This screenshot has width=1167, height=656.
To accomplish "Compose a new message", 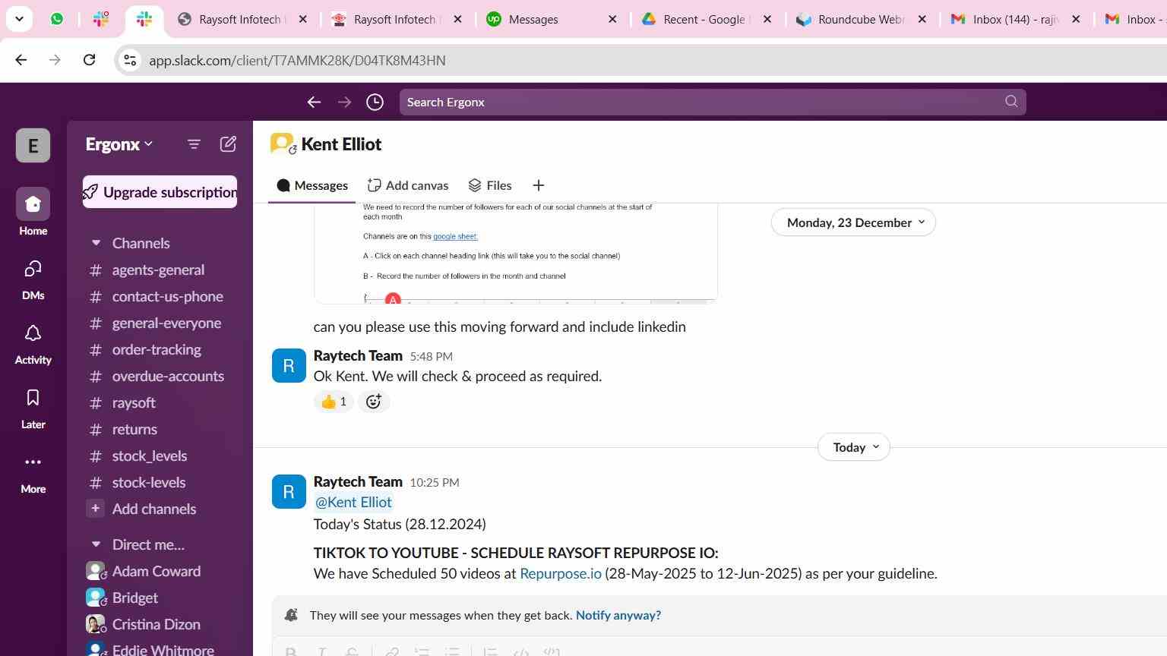I will tap(228, 144).
